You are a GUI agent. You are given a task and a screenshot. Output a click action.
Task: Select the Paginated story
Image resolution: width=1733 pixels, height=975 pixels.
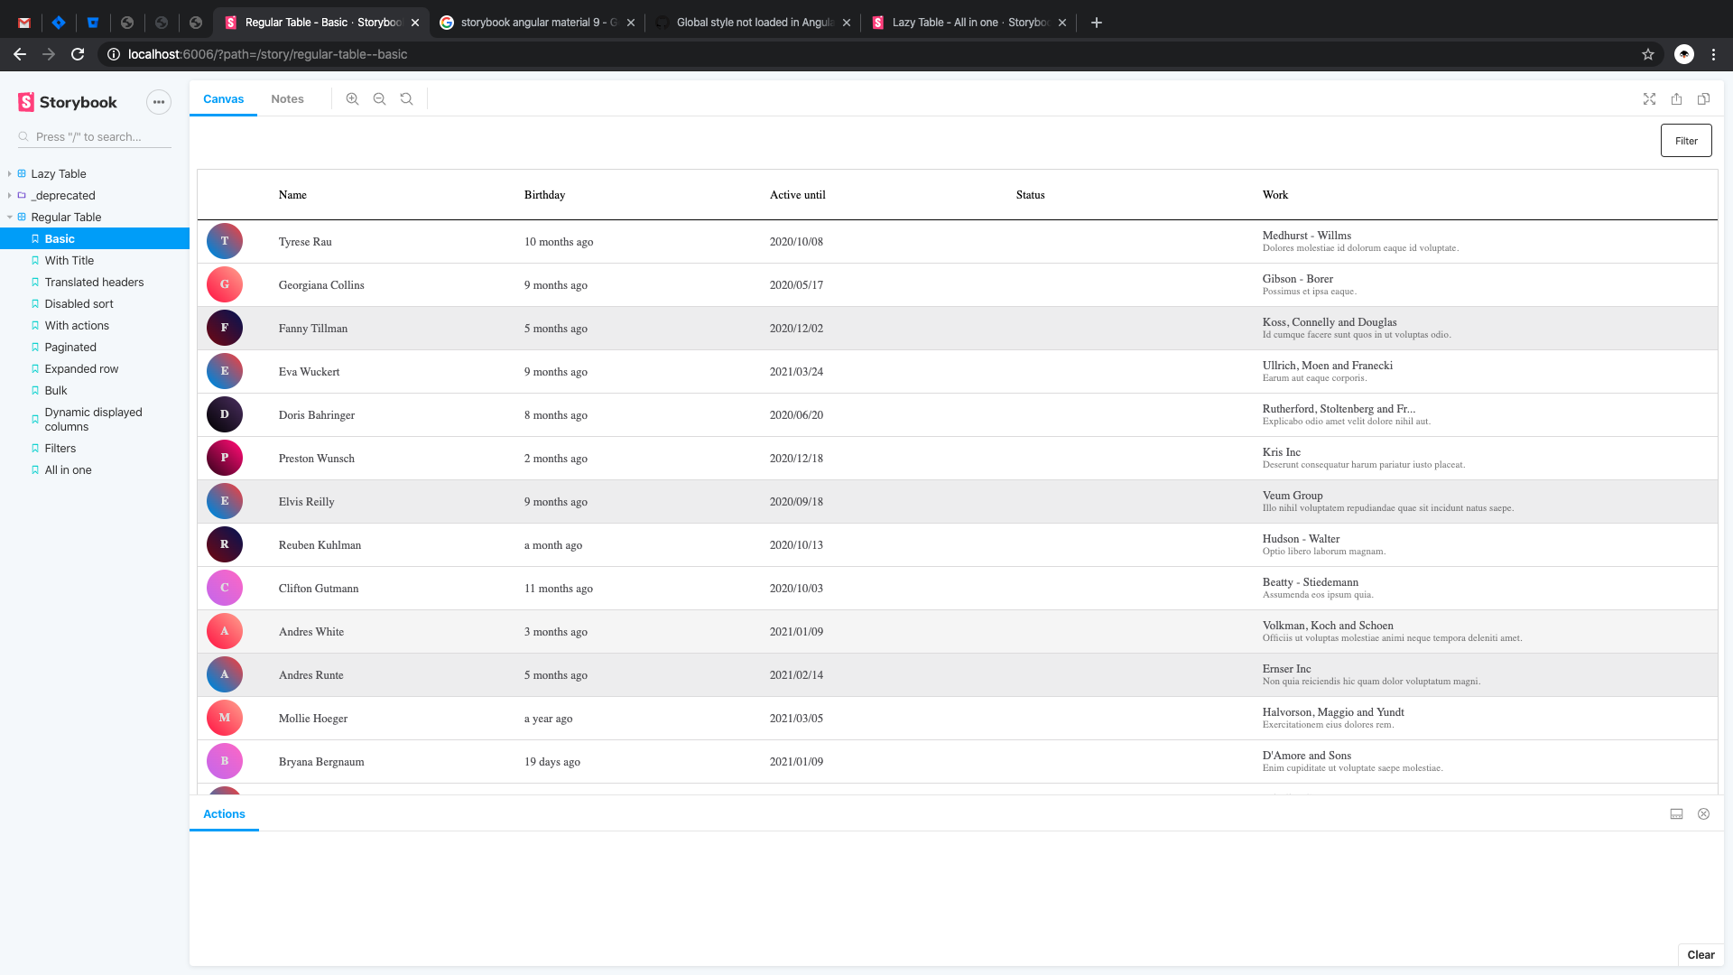(x=70, y=347)
